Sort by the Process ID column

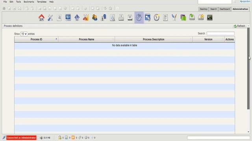point(36,39)
